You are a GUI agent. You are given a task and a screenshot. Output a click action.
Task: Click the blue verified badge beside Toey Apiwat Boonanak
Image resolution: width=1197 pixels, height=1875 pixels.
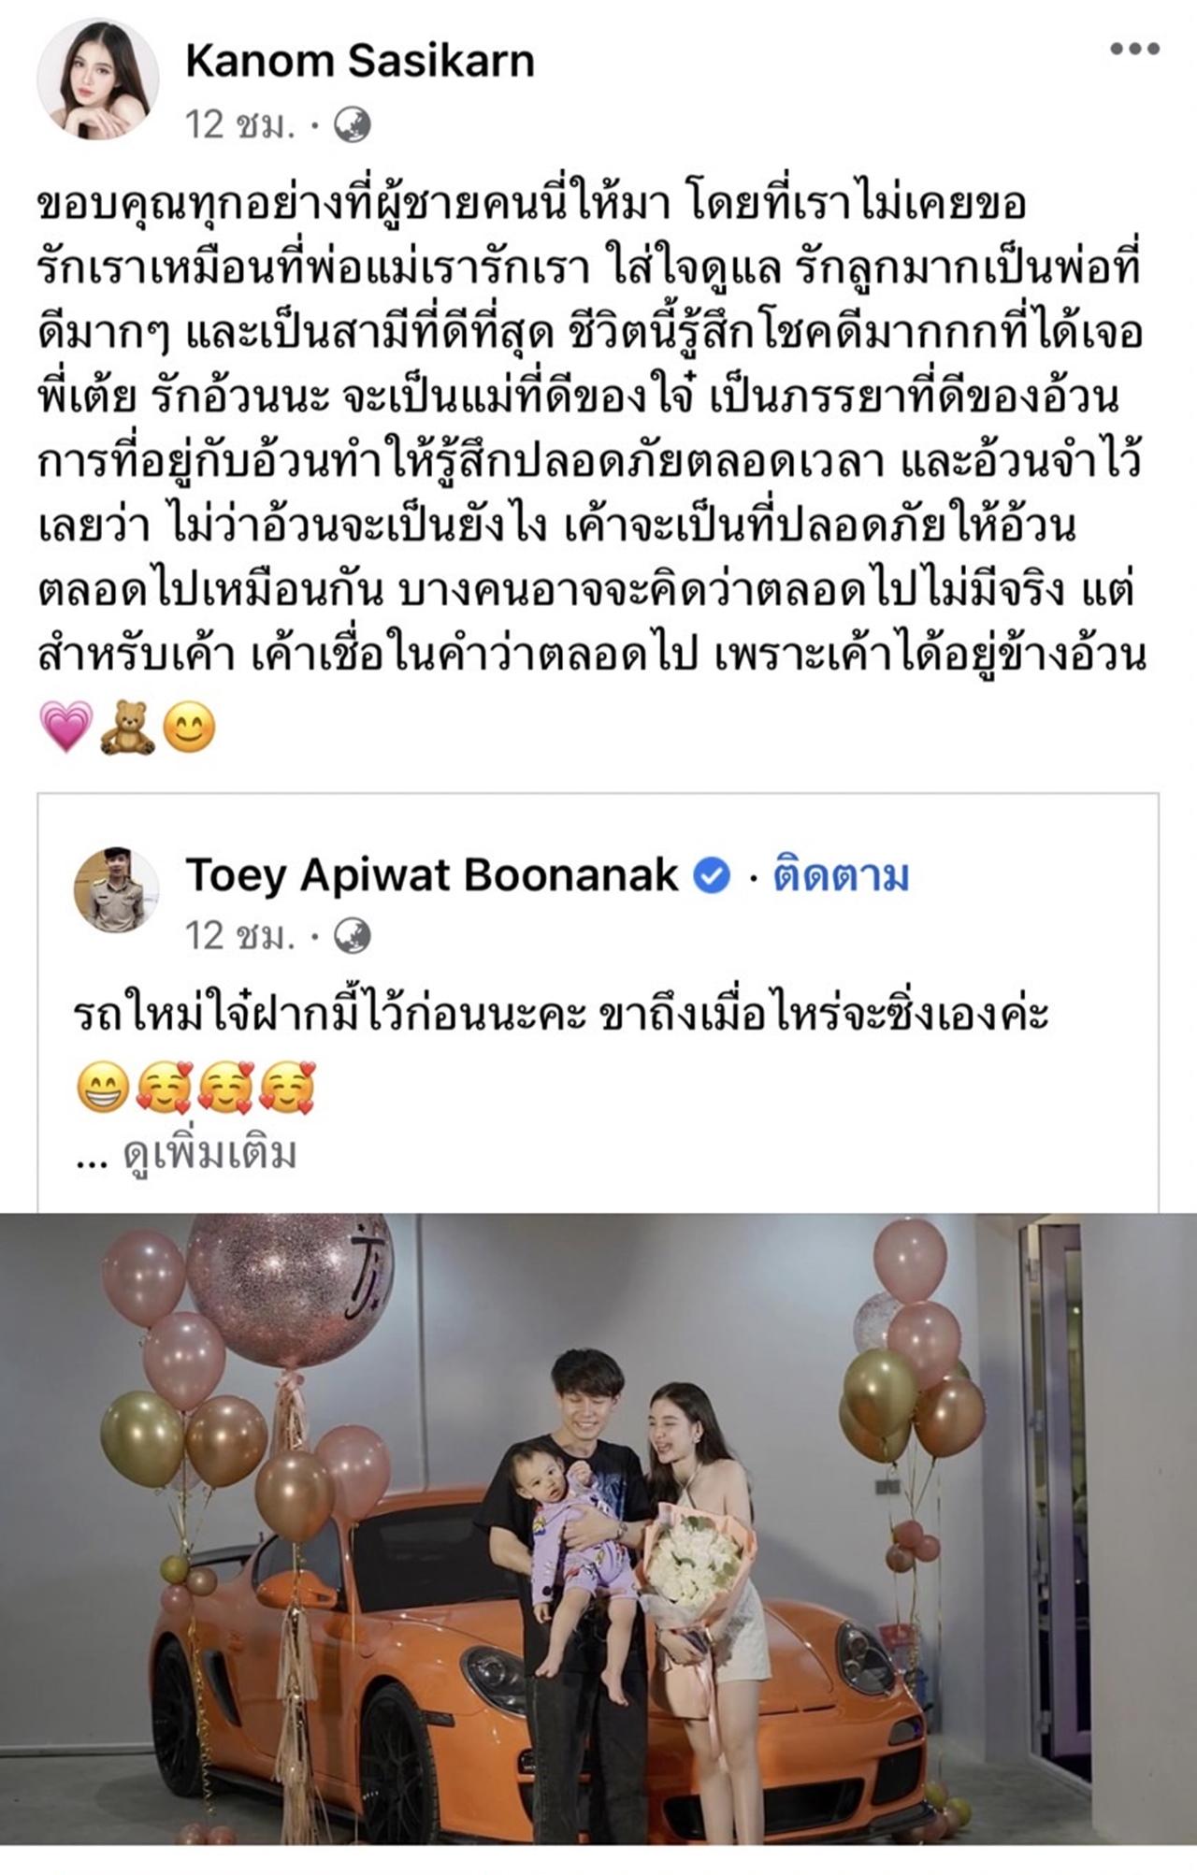(712, 875)
